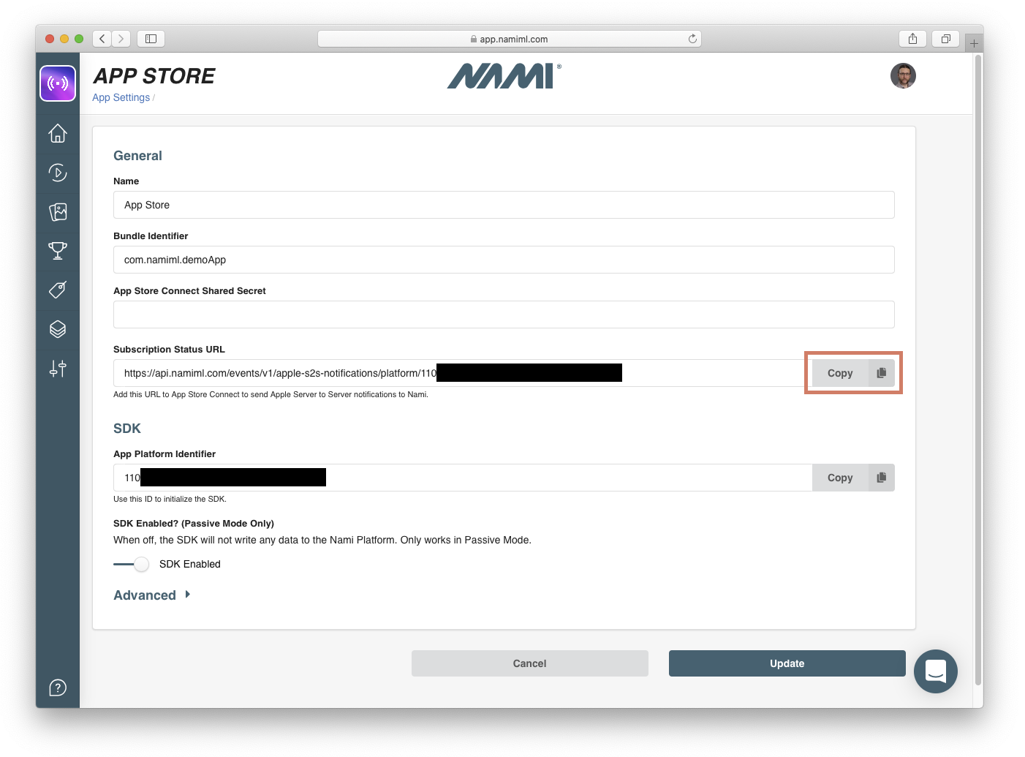
Task: Open the image cards sidebar icon
Action: coord(58,212)
